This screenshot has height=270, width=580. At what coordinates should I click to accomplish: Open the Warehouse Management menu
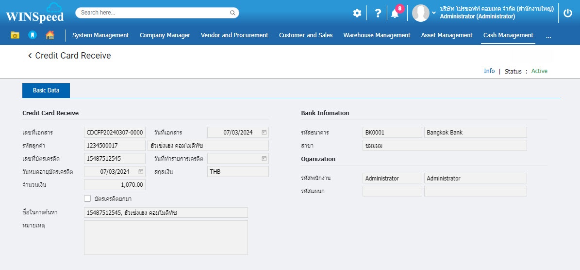pos(377,35)
